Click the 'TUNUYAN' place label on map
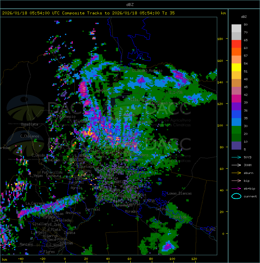This screenshot has width=260, height=263. click(x=66, y=243)
